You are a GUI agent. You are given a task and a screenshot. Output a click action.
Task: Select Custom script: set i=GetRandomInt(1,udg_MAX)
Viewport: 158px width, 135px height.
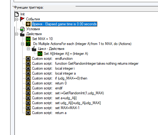click(68, 93)
